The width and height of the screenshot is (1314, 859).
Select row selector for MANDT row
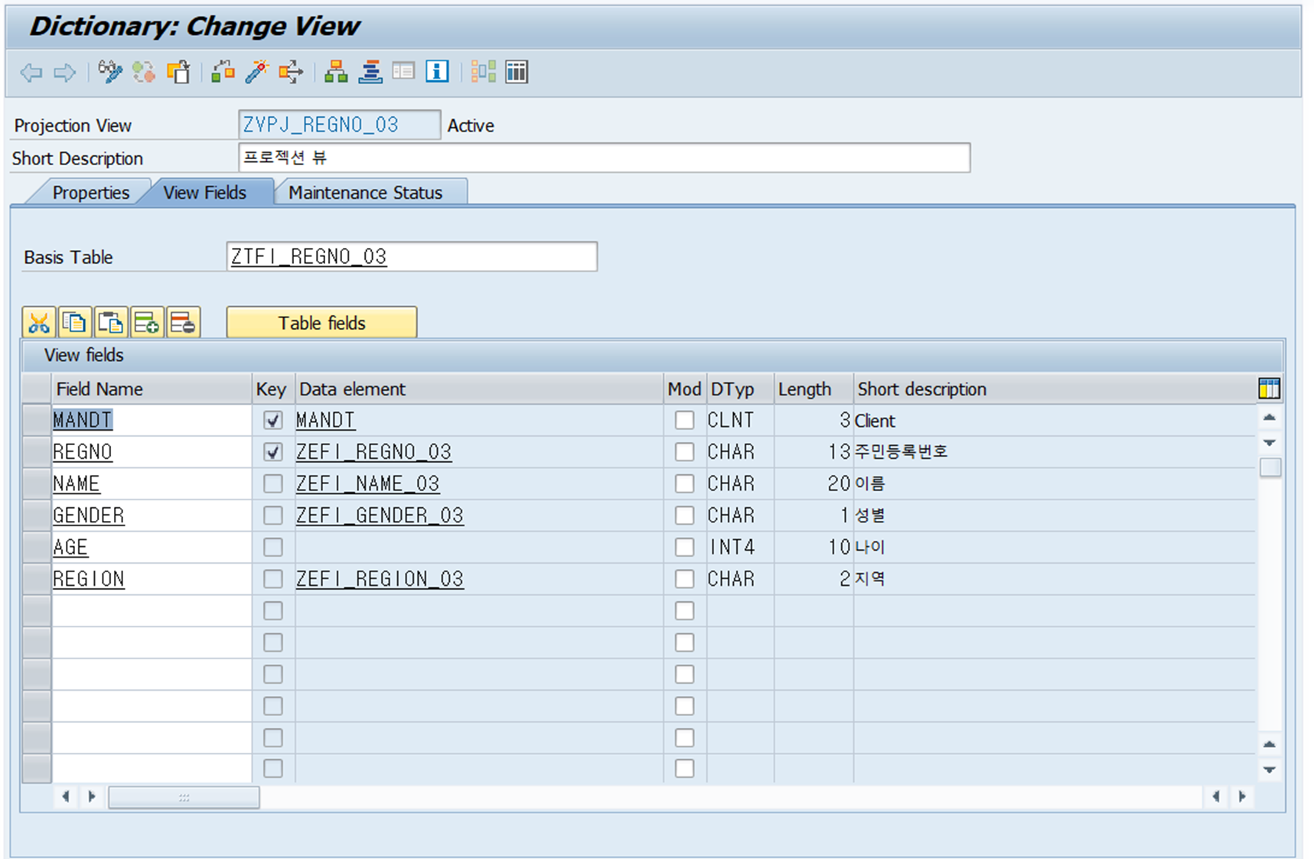click(x=36, y=421)
